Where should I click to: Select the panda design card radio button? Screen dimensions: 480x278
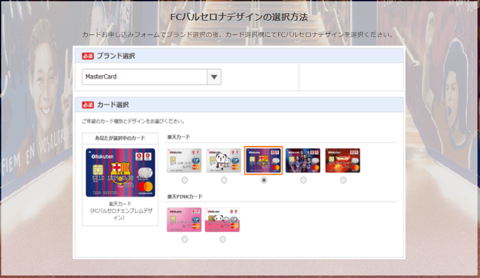[x=224, y=180]
